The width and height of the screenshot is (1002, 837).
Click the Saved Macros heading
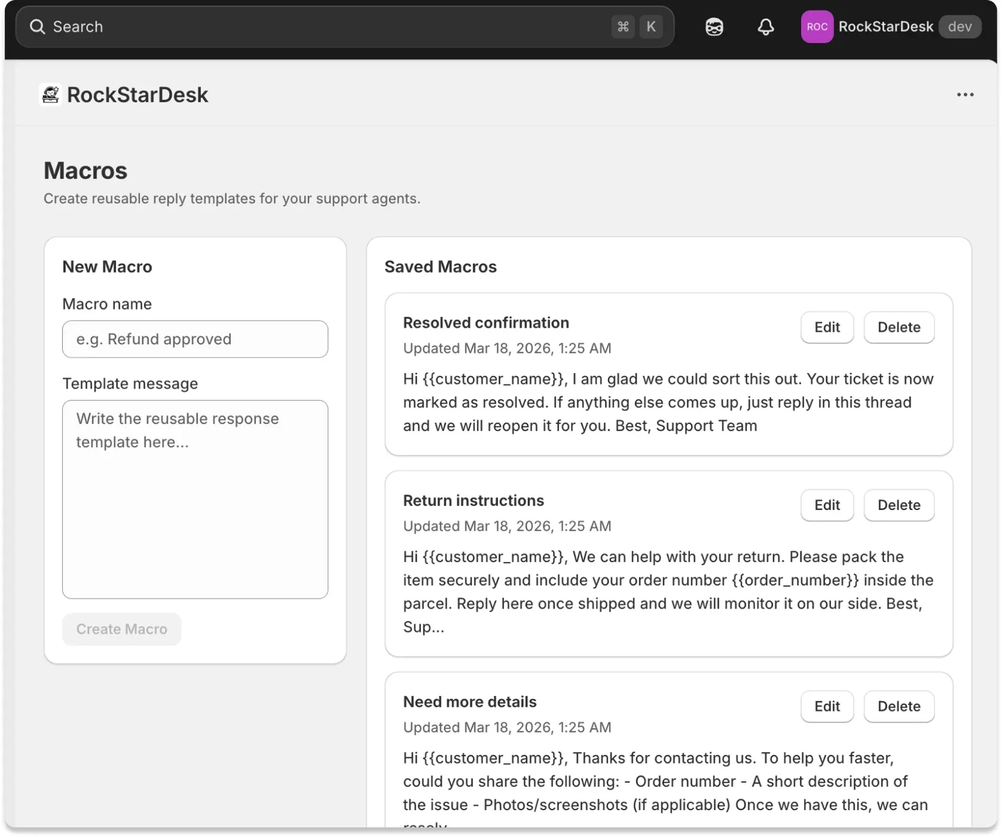pyautogui.click(x=441, y=267)
